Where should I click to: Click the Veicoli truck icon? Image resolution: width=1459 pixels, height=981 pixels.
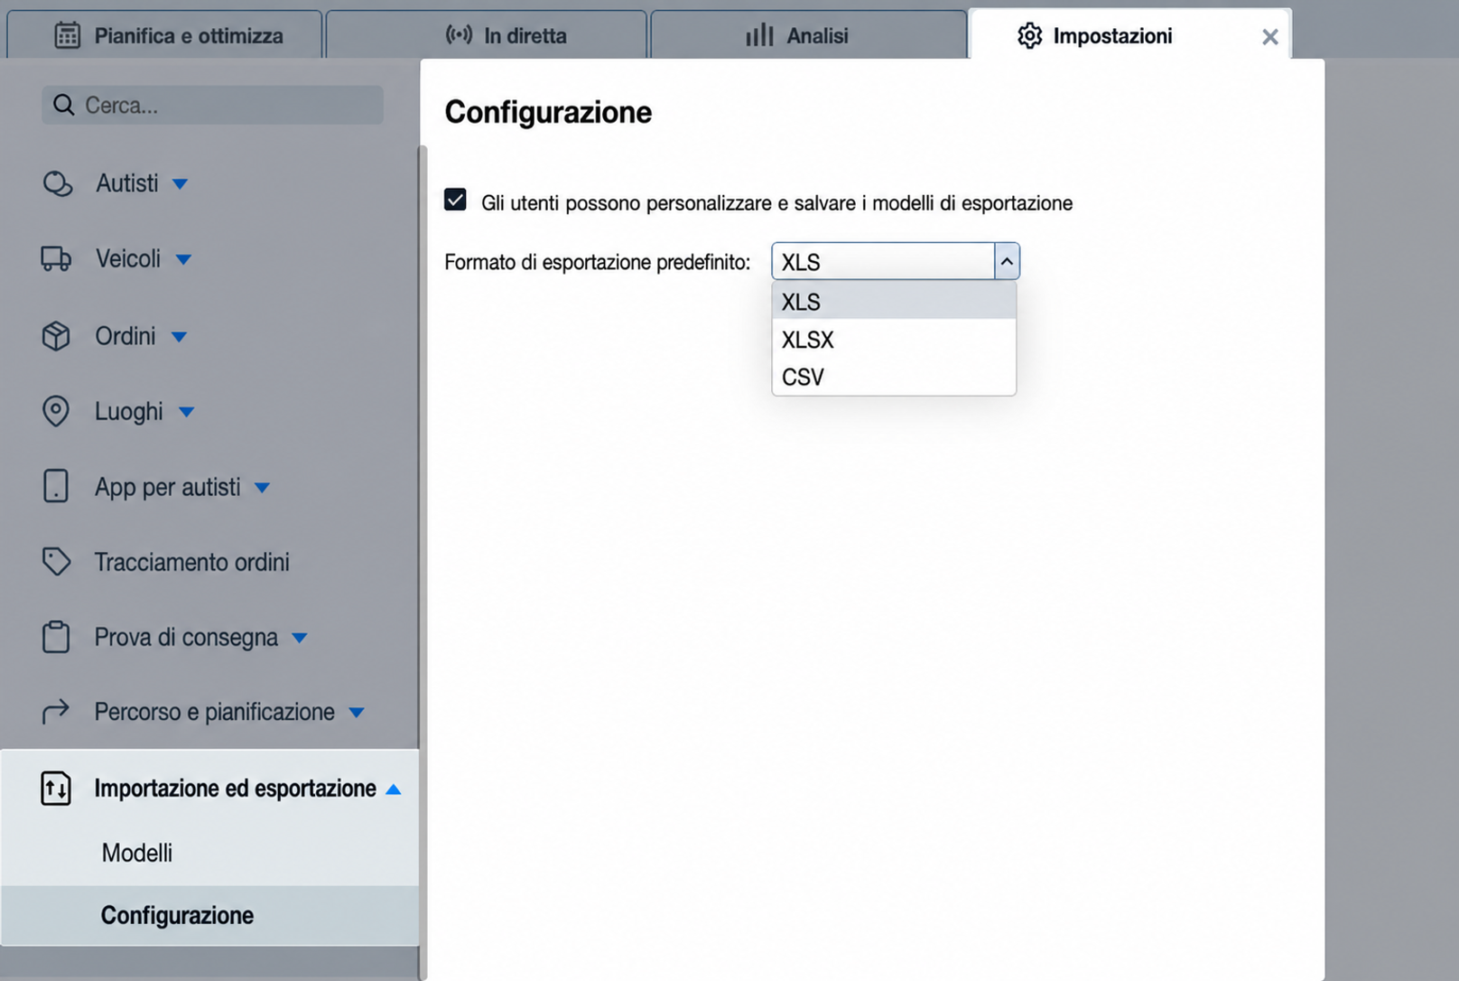56,259
